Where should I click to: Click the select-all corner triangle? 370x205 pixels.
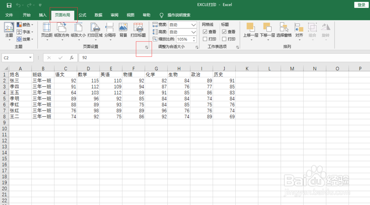pos(6,69)
